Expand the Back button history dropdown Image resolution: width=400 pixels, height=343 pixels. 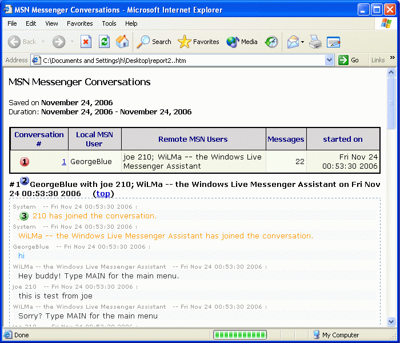[x=43, y=41]
